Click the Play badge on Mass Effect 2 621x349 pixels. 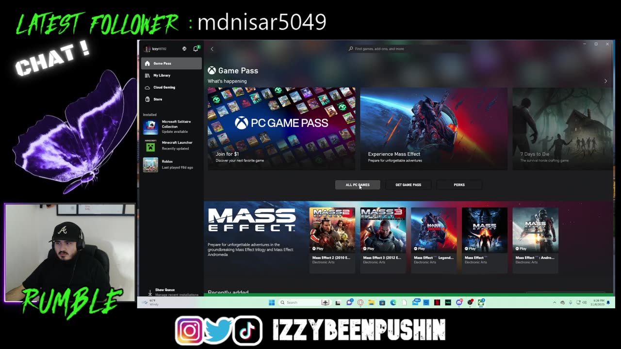[318, 249]
